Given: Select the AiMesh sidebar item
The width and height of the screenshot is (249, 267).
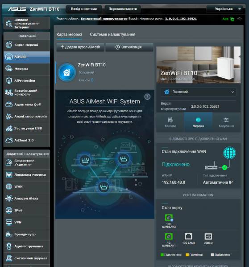Looking at the screenshot, I should coord(27,57).
